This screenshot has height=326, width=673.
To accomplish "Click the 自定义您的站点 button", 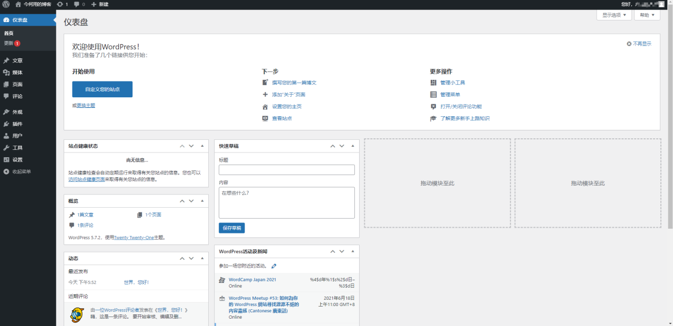I will (102, 89).
